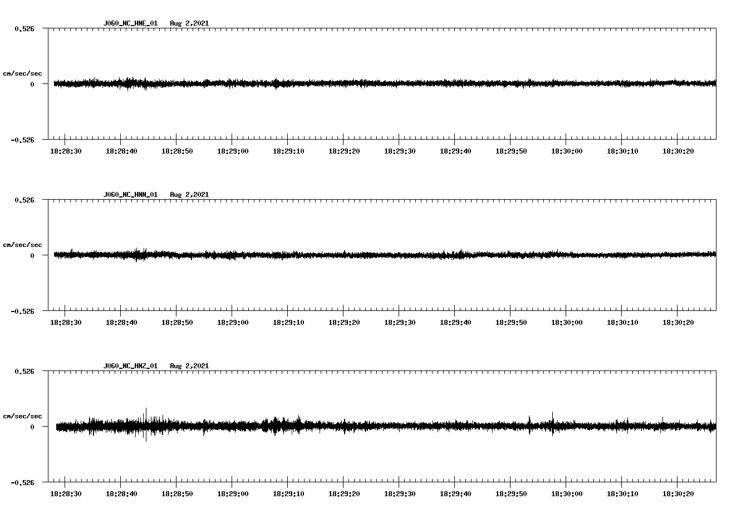Click the 0.526 upper limit of HNN axis
This screenshot has width=756, height=514.
(x=24, y=200)
